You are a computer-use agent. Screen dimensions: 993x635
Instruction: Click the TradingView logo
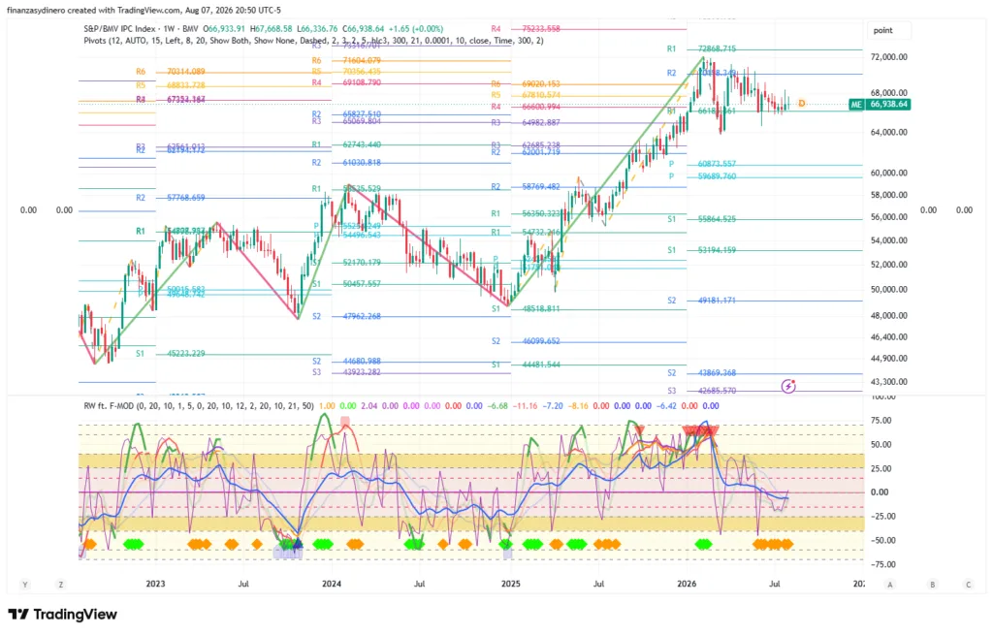click(x=63, y=614)
